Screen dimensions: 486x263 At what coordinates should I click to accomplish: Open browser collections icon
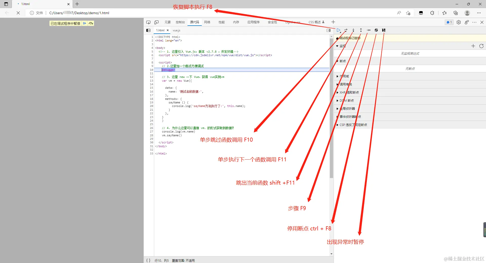(x=456, y=13)
